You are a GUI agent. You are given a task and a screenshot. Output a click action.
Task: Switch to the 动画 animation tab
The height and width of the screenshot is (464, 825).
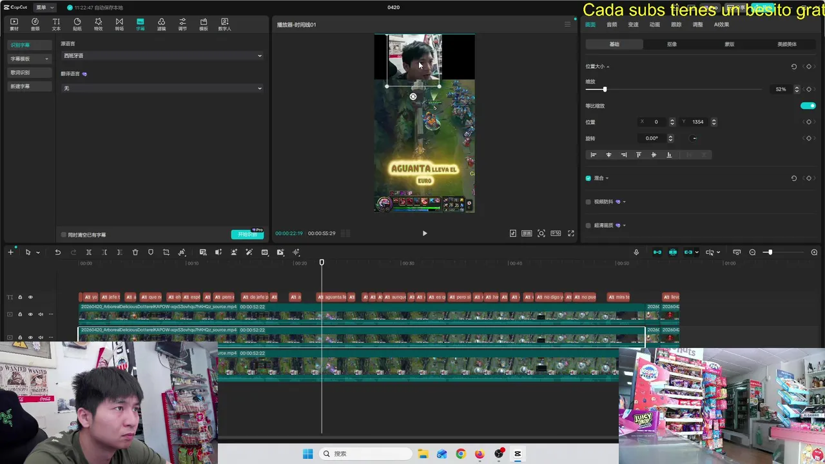pos(654,24)
